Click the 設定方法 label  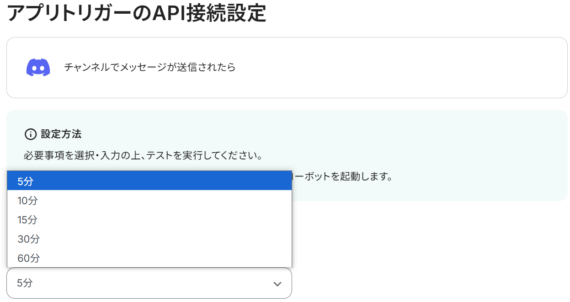click(61, 134)
